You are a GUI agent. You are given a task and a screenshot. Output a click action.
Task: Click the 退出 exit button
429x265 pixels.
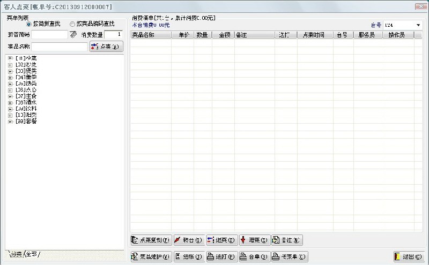click(x=409, y=256)
